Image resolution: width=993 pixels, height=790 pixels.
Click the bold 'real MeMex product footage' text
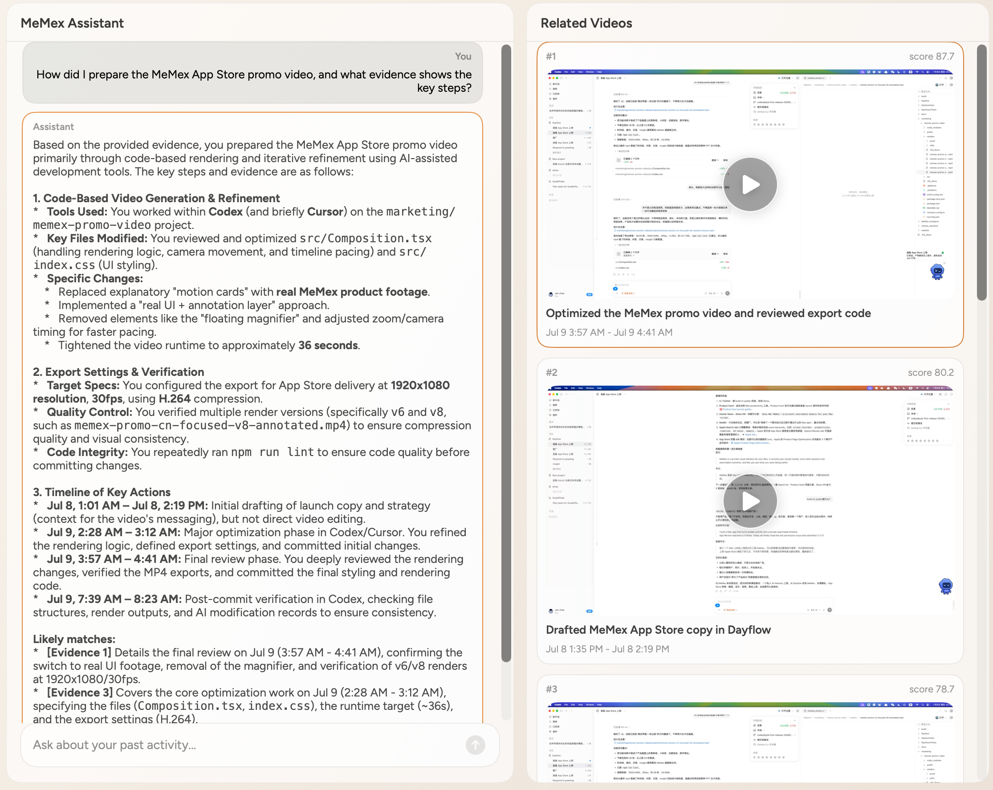(x=352, y=292)
